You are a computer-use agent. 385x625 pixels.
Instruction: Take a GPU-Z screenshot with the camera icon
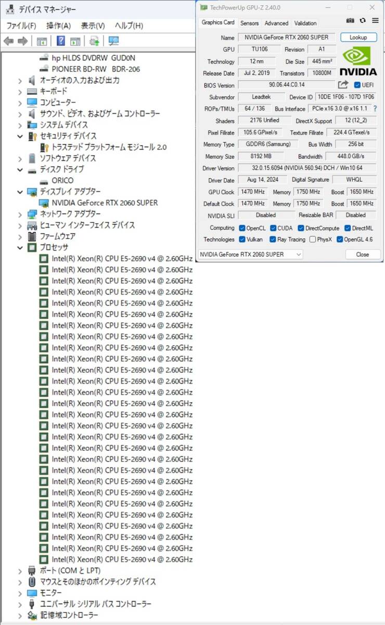(350, 20)
